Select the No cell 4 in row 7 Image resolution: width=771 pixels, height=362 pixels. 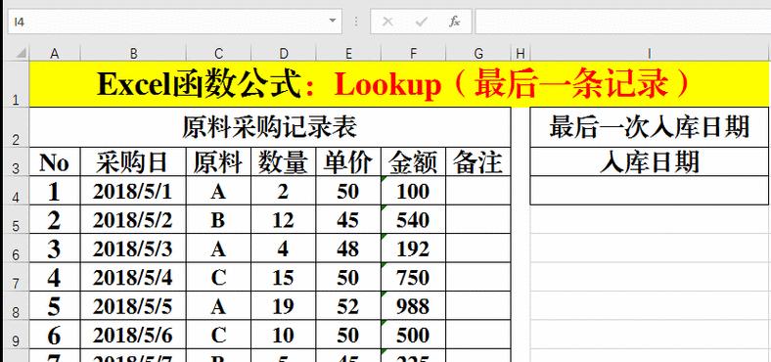click(55, 277)
